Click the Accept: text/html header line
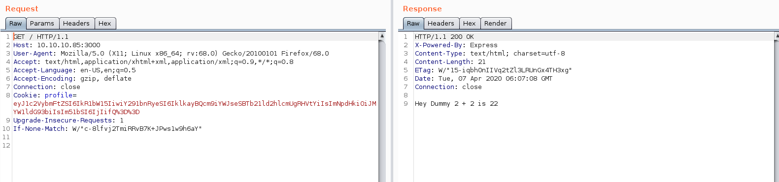This screenshot has height=182, width=779. (x=153, y=62)
